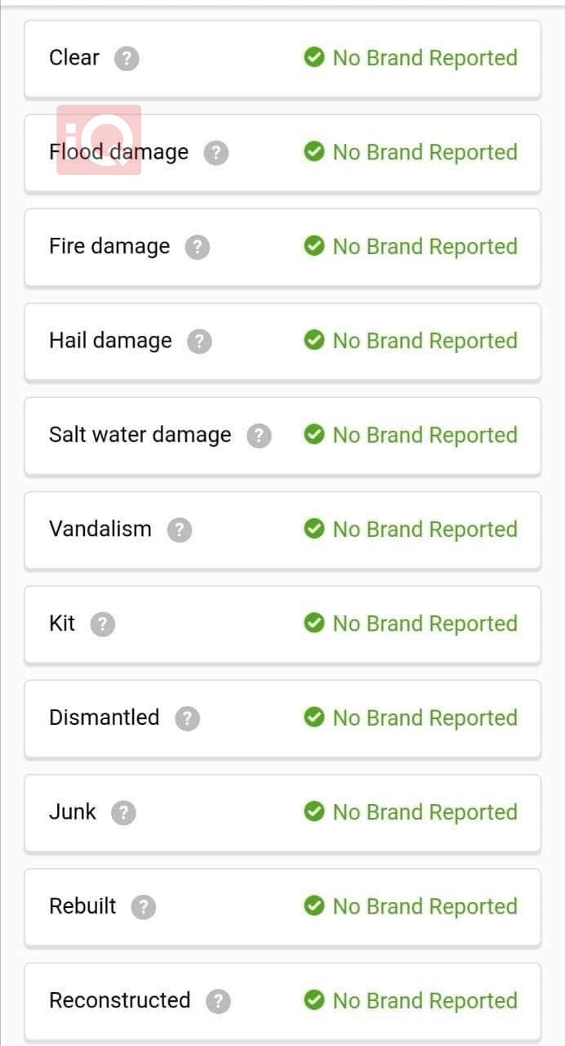
Task: Open the Vandalism help tooltip icon
Action: click(180, 530)
